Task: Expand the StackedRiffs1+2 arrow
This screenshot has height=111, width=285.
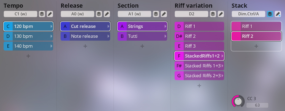Action: (222, 56)
